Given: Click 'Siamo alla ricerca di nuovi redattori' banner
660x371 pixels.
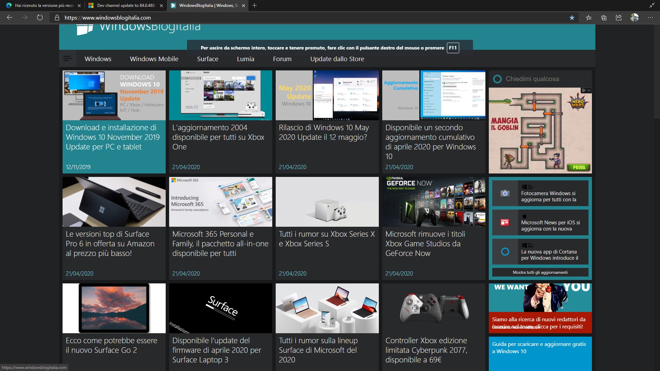Looking at the screenshot, I should 540,308.
